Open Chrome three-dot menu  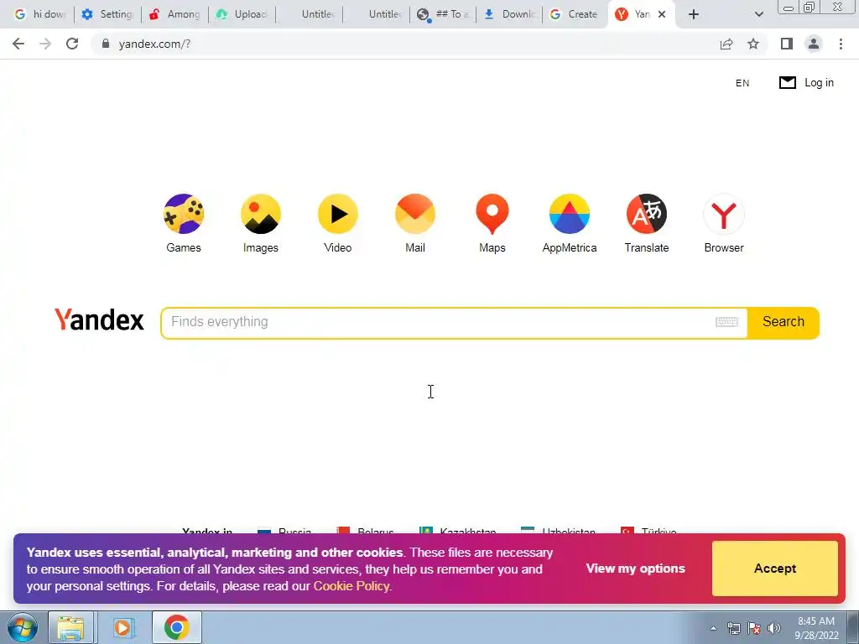[841, 44]
